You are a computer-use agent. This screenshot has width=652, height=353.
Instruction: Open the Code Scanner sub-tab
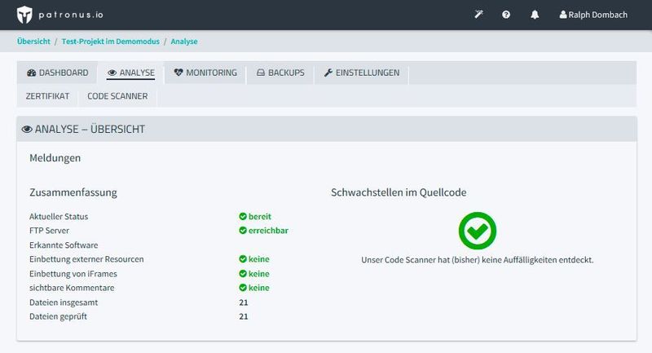tap(117, 96)
